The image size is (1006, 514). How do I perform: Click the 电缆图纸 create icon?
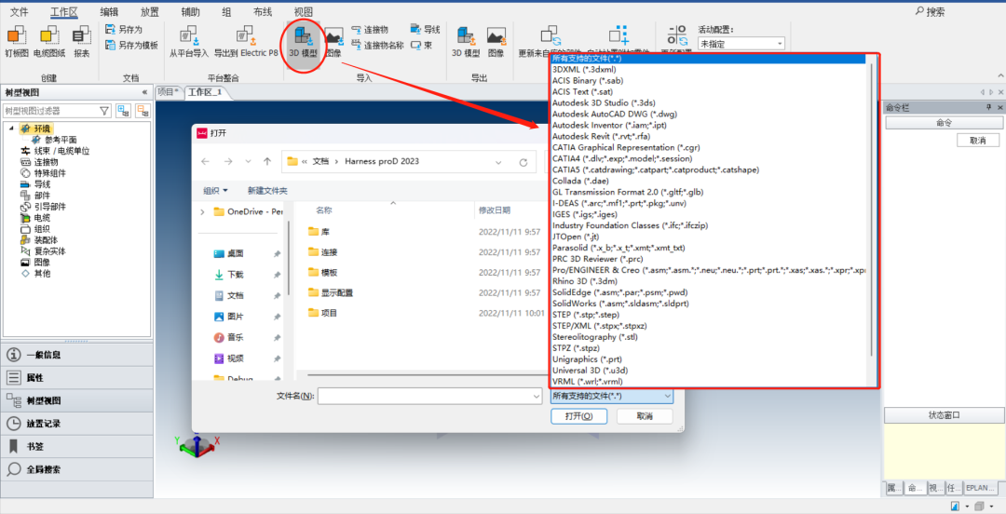[49, 36]
